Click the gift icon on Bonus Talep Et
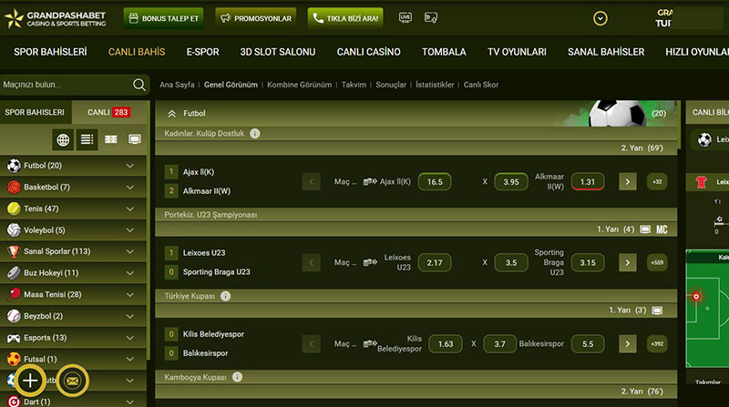 [135, 17]
